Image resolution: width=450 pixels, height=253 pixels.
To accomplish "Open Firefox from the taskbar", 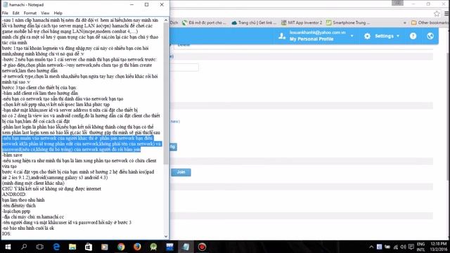I will [x=137, y=247].
